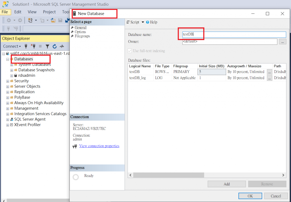Click the Script icon in New Database

pyautogui.click(x=128, y=22)
